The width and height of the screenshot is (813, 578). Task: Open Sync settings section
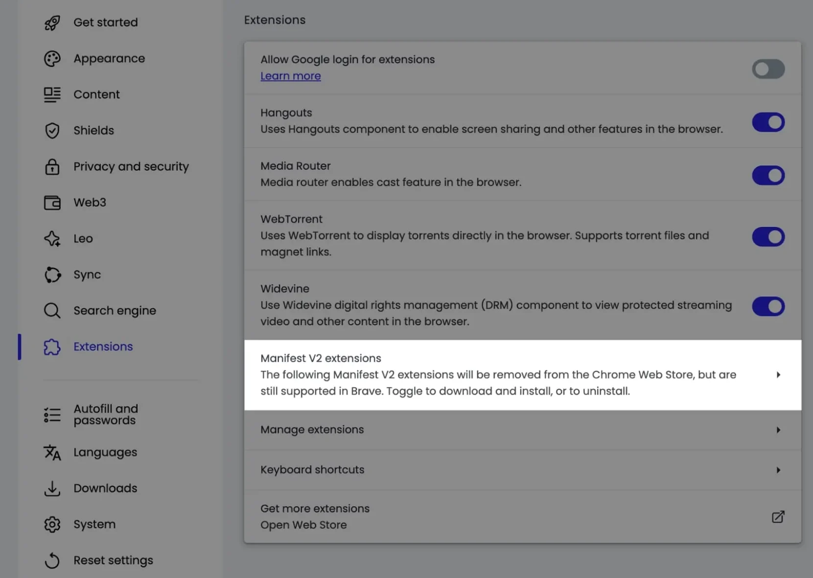point(87,275)
